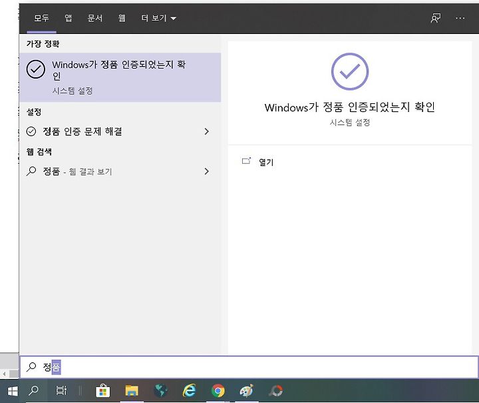
Task: Click checkmark icon beside 정품 인증 문제 해결
Action: click(31, 131)
